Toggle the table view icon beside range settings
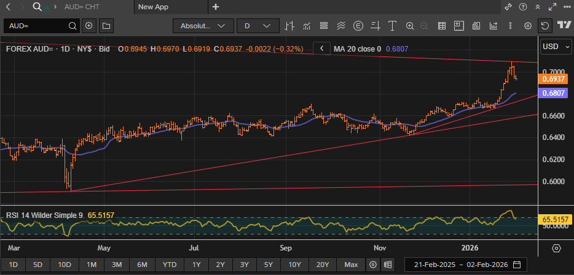The width and height of the screenshot is (574, 275). point(388,265)
